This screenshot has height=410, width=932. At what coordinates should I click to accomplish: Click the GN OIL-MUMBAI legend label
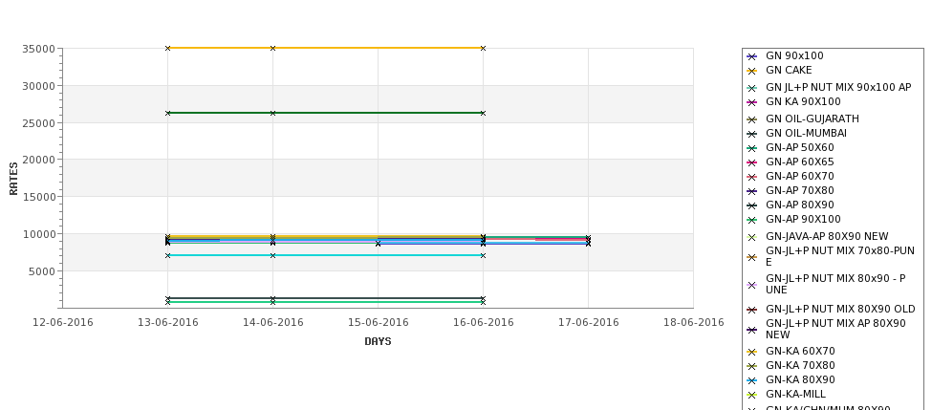coord(806,133)
